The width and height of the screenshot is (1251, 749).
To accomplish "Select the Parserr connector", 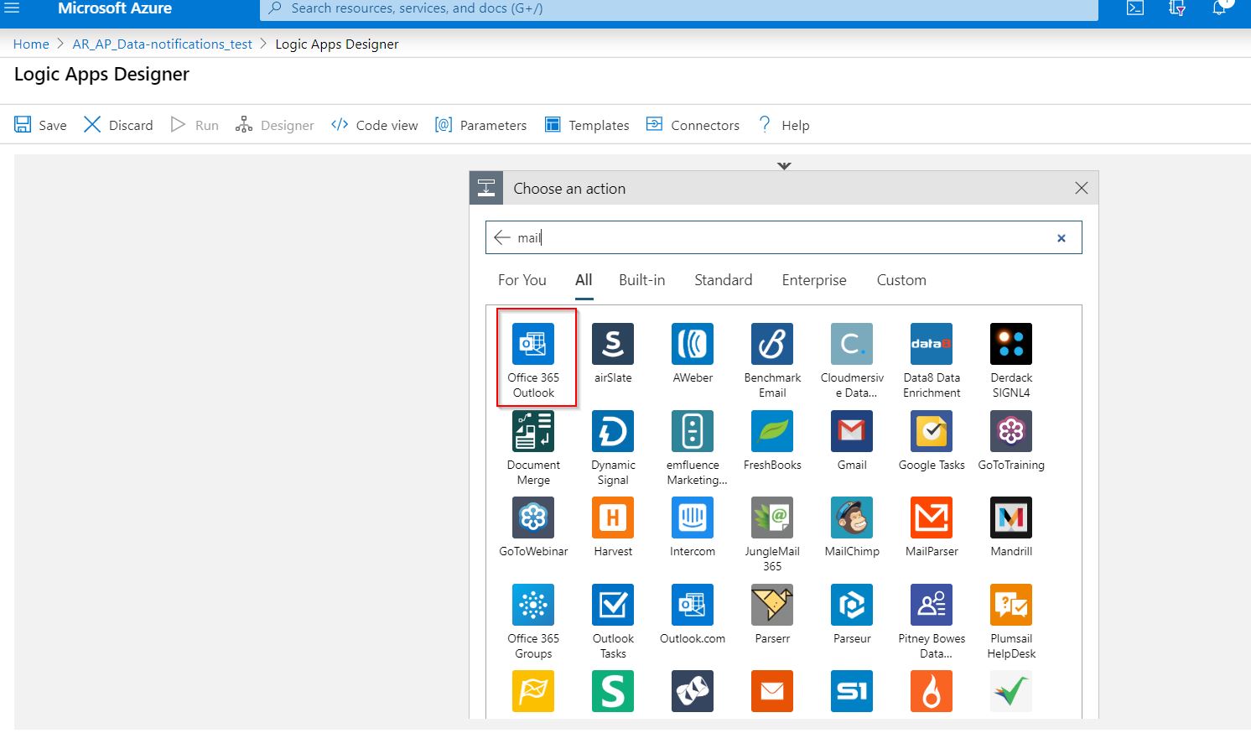I will pos(772,614).
